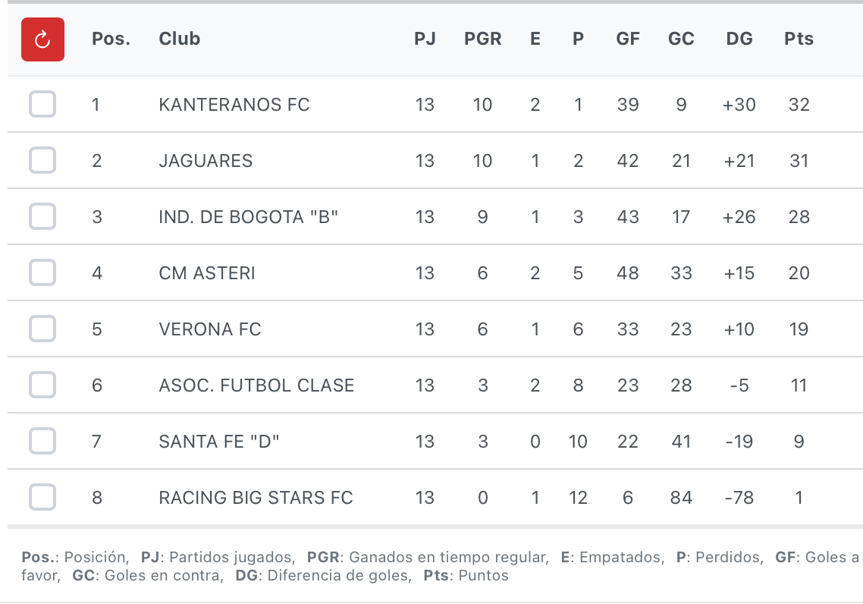The image size is (863, 604).
Task: Click the Club column header
Action: pos(180,39)
